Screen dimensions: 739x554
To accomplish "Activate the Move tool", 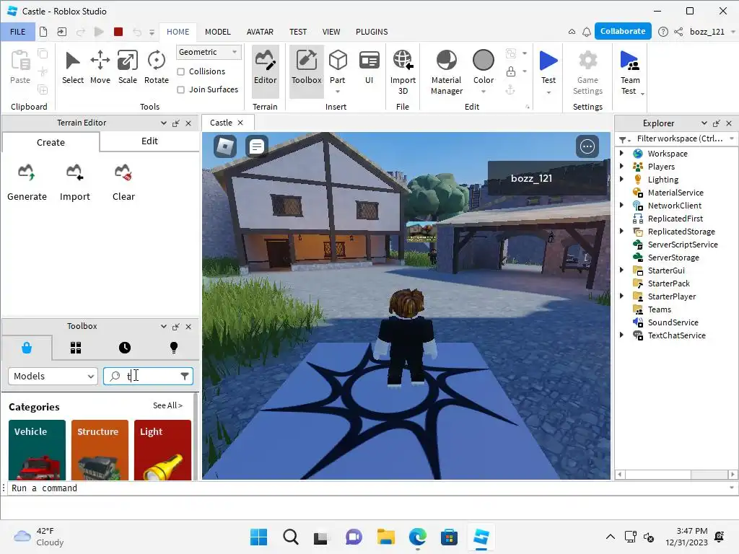I will [100, 68].
